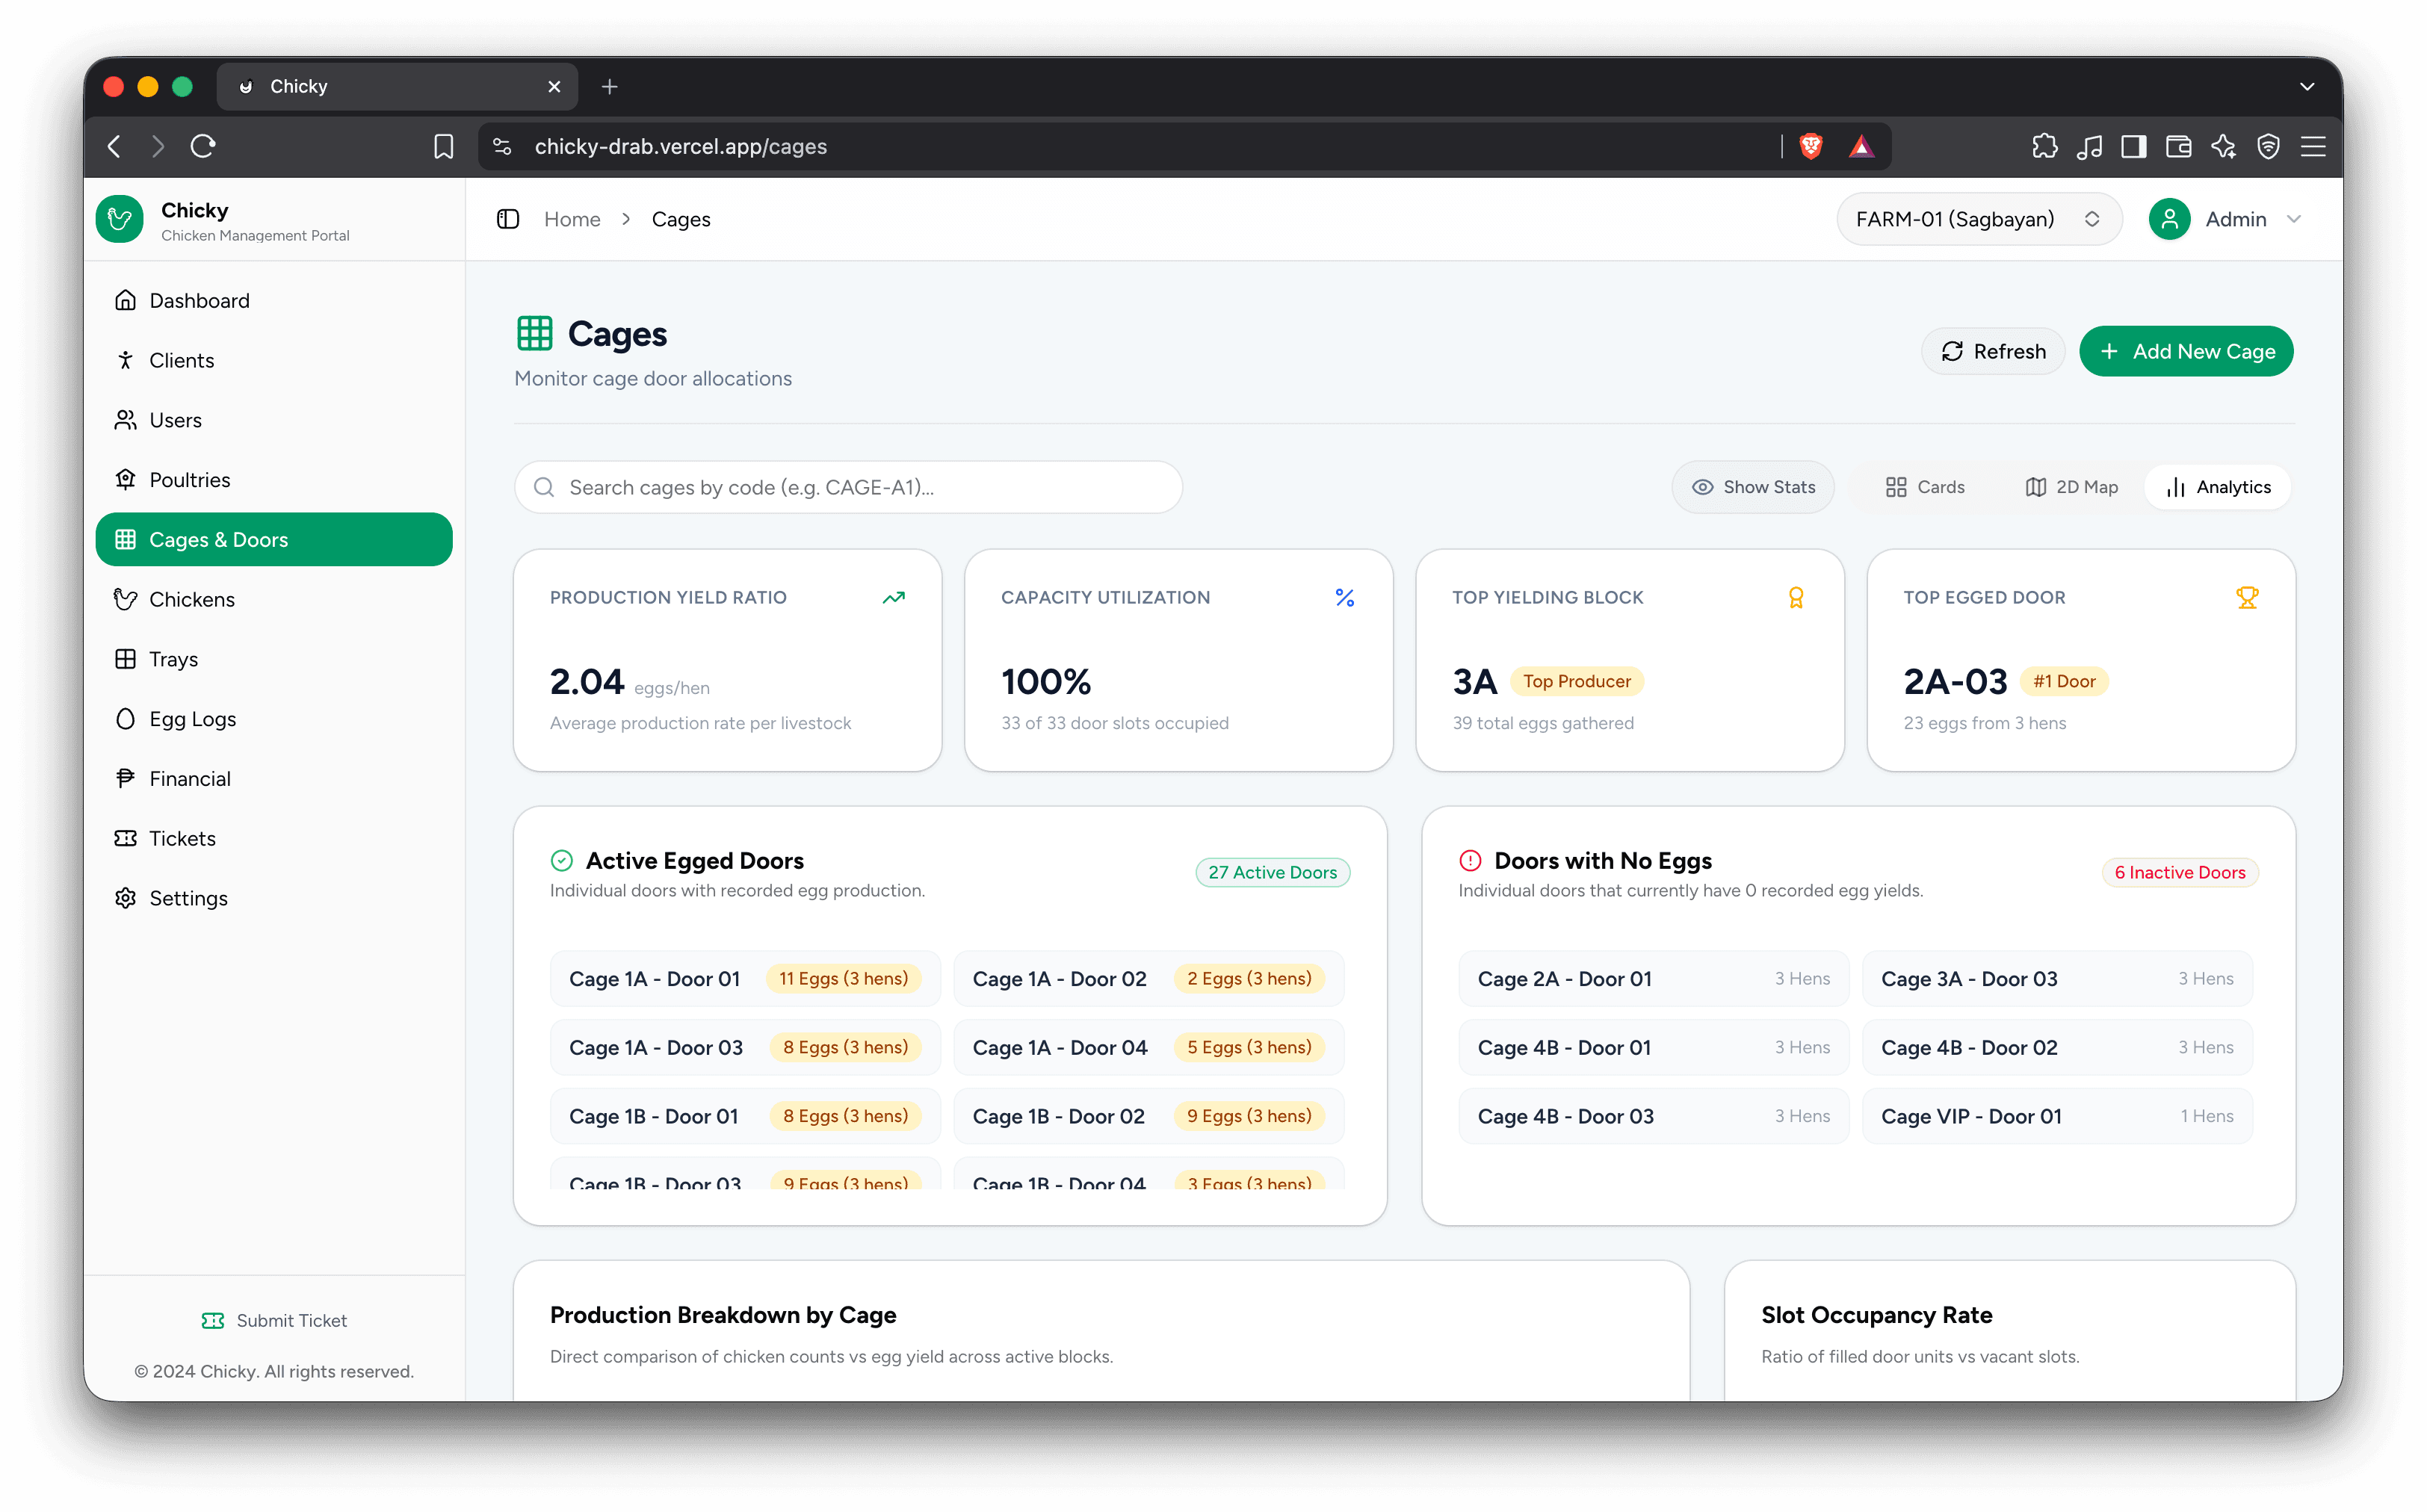Open the Egg Logs section
Viewport: 2427px width, 1512px height.
click(x=274, y=719)
